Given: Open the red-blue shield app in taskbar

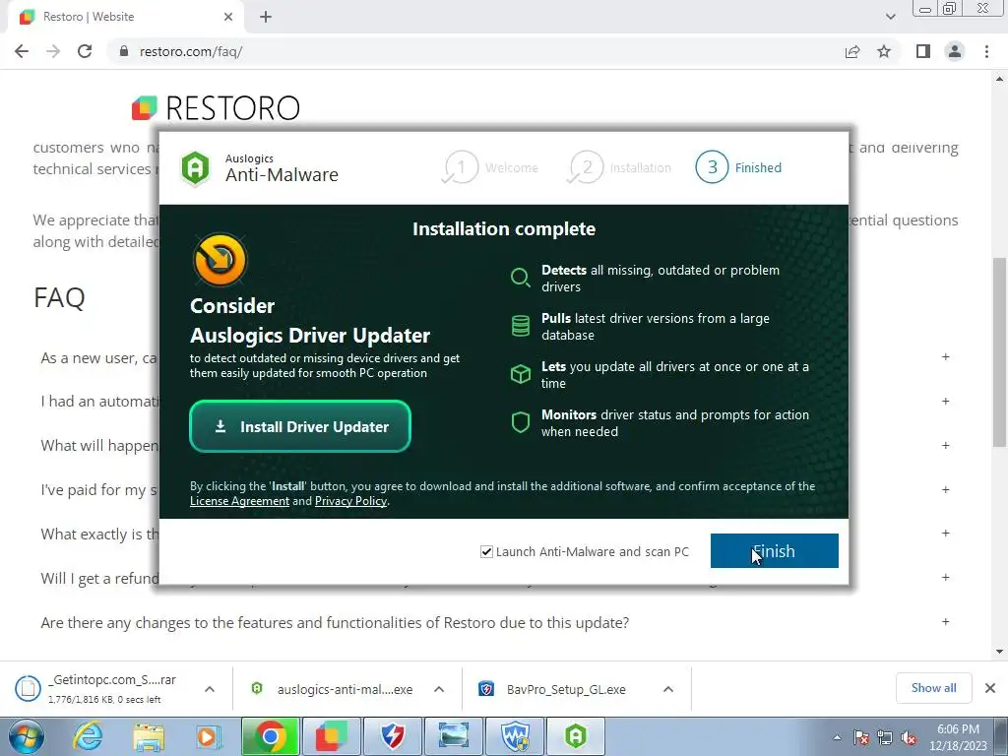Looking at the screenshot, I should 392,736.
